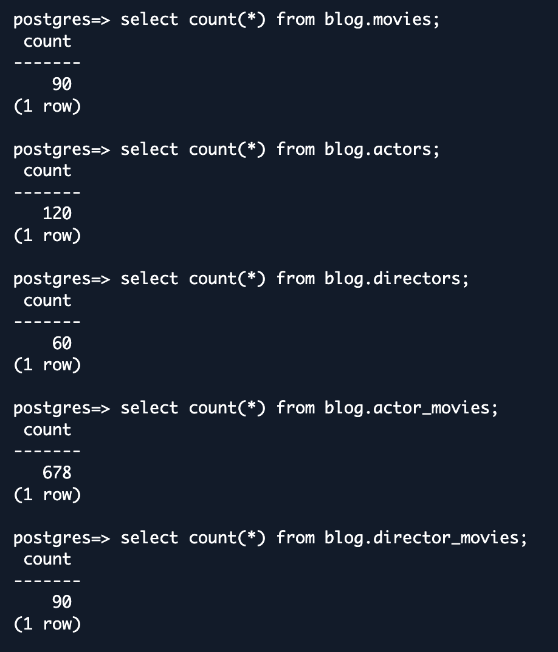Click count(*) in the blog.director_movies query
This screenshot has height=652, width=558.
pos(227,538)
